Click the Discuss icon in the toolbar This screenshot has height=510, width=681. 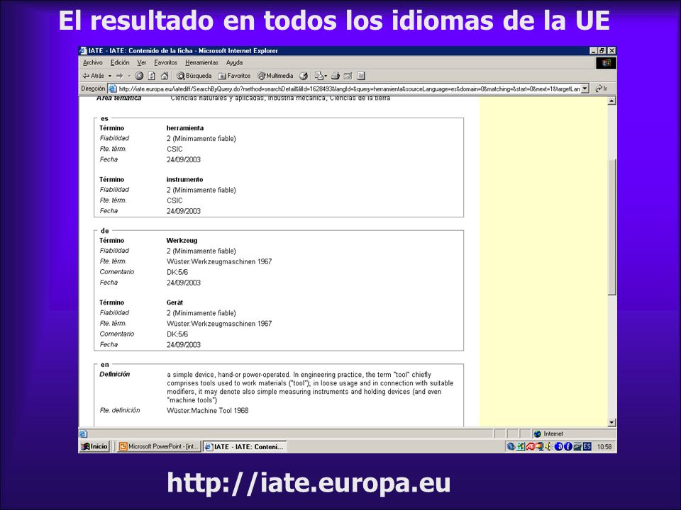click(x=361, y=76)
